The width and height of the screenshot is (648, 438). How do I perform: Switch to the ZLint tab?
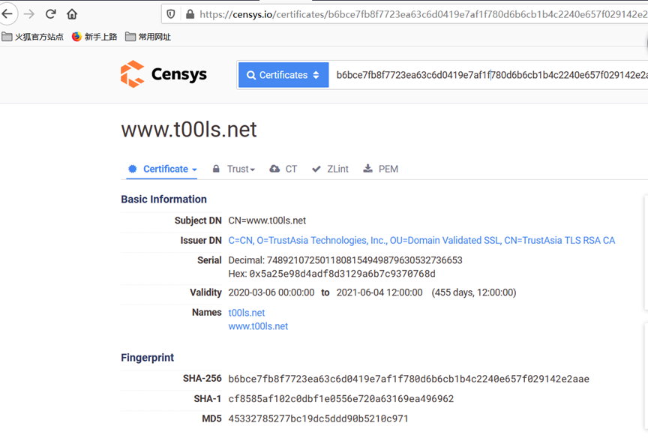(330, 169)
